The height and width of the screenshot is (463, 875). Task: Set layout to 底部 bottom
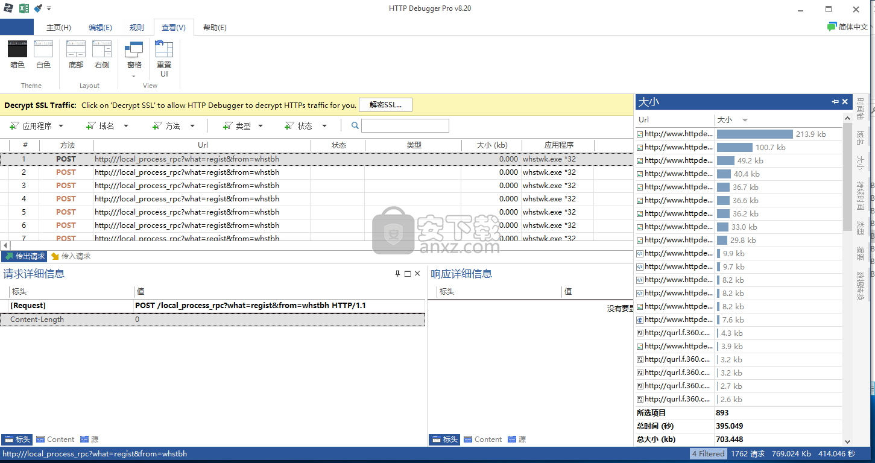[76, 55]
